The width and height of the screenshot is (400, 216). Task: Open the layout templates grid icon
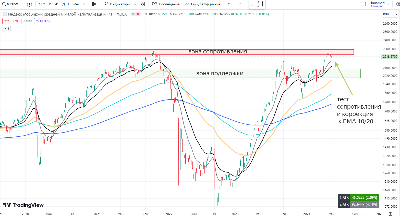pos(143,4)
